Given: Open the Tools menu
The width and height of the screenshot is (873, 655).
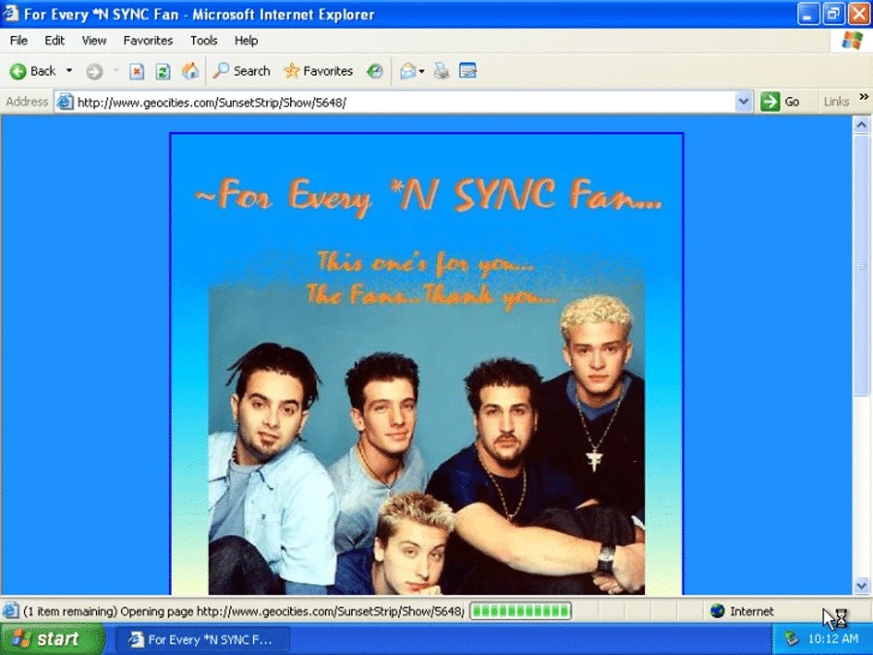Looking at the screenshot, I should (204, 41).
